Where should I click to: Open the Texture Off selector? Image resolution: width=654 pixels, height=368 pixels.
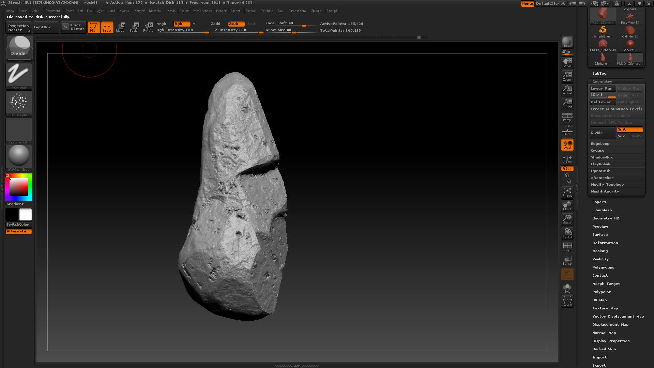click(x=19, y=131)
